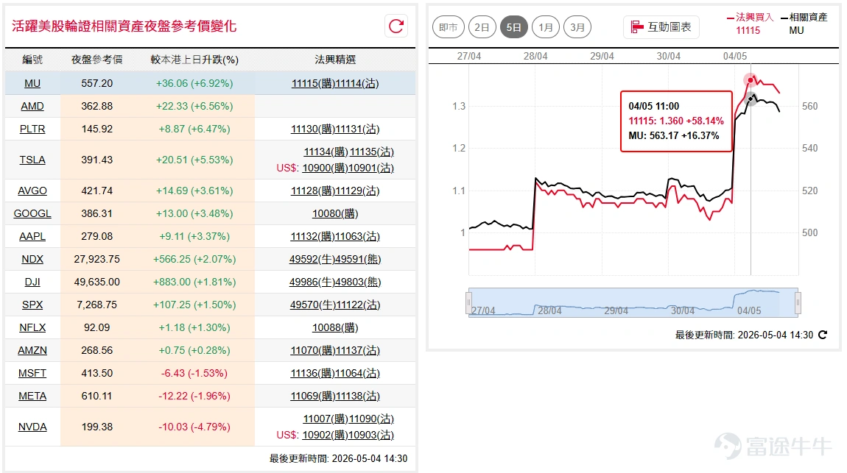Open bear contract 49803(熊) for DJI

click(358, 282)
